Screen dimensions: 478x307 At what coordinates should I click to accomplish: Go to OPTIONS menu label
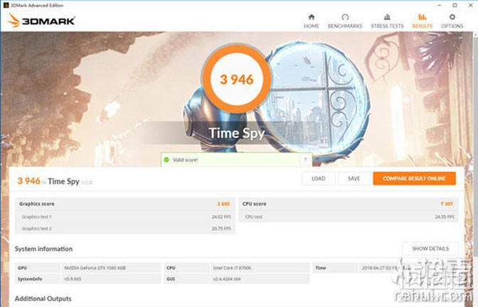(452, 26)
